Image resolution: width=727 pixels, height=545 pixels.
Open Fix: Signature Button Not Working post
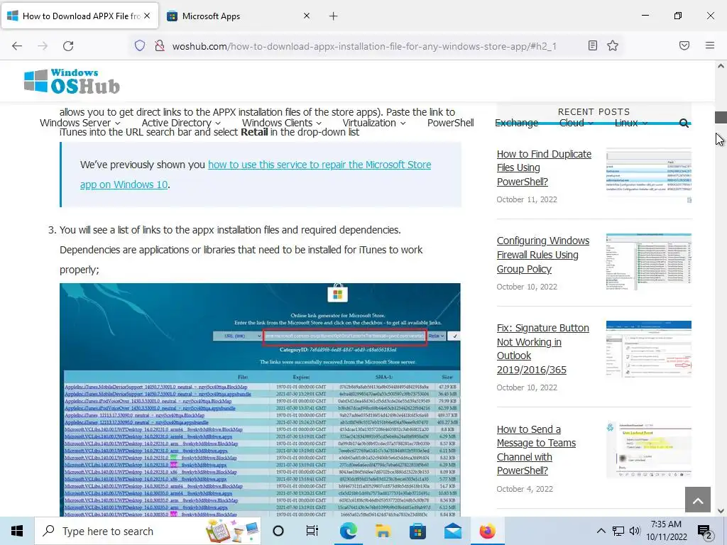pyautogui.click(x=543, y=349)
